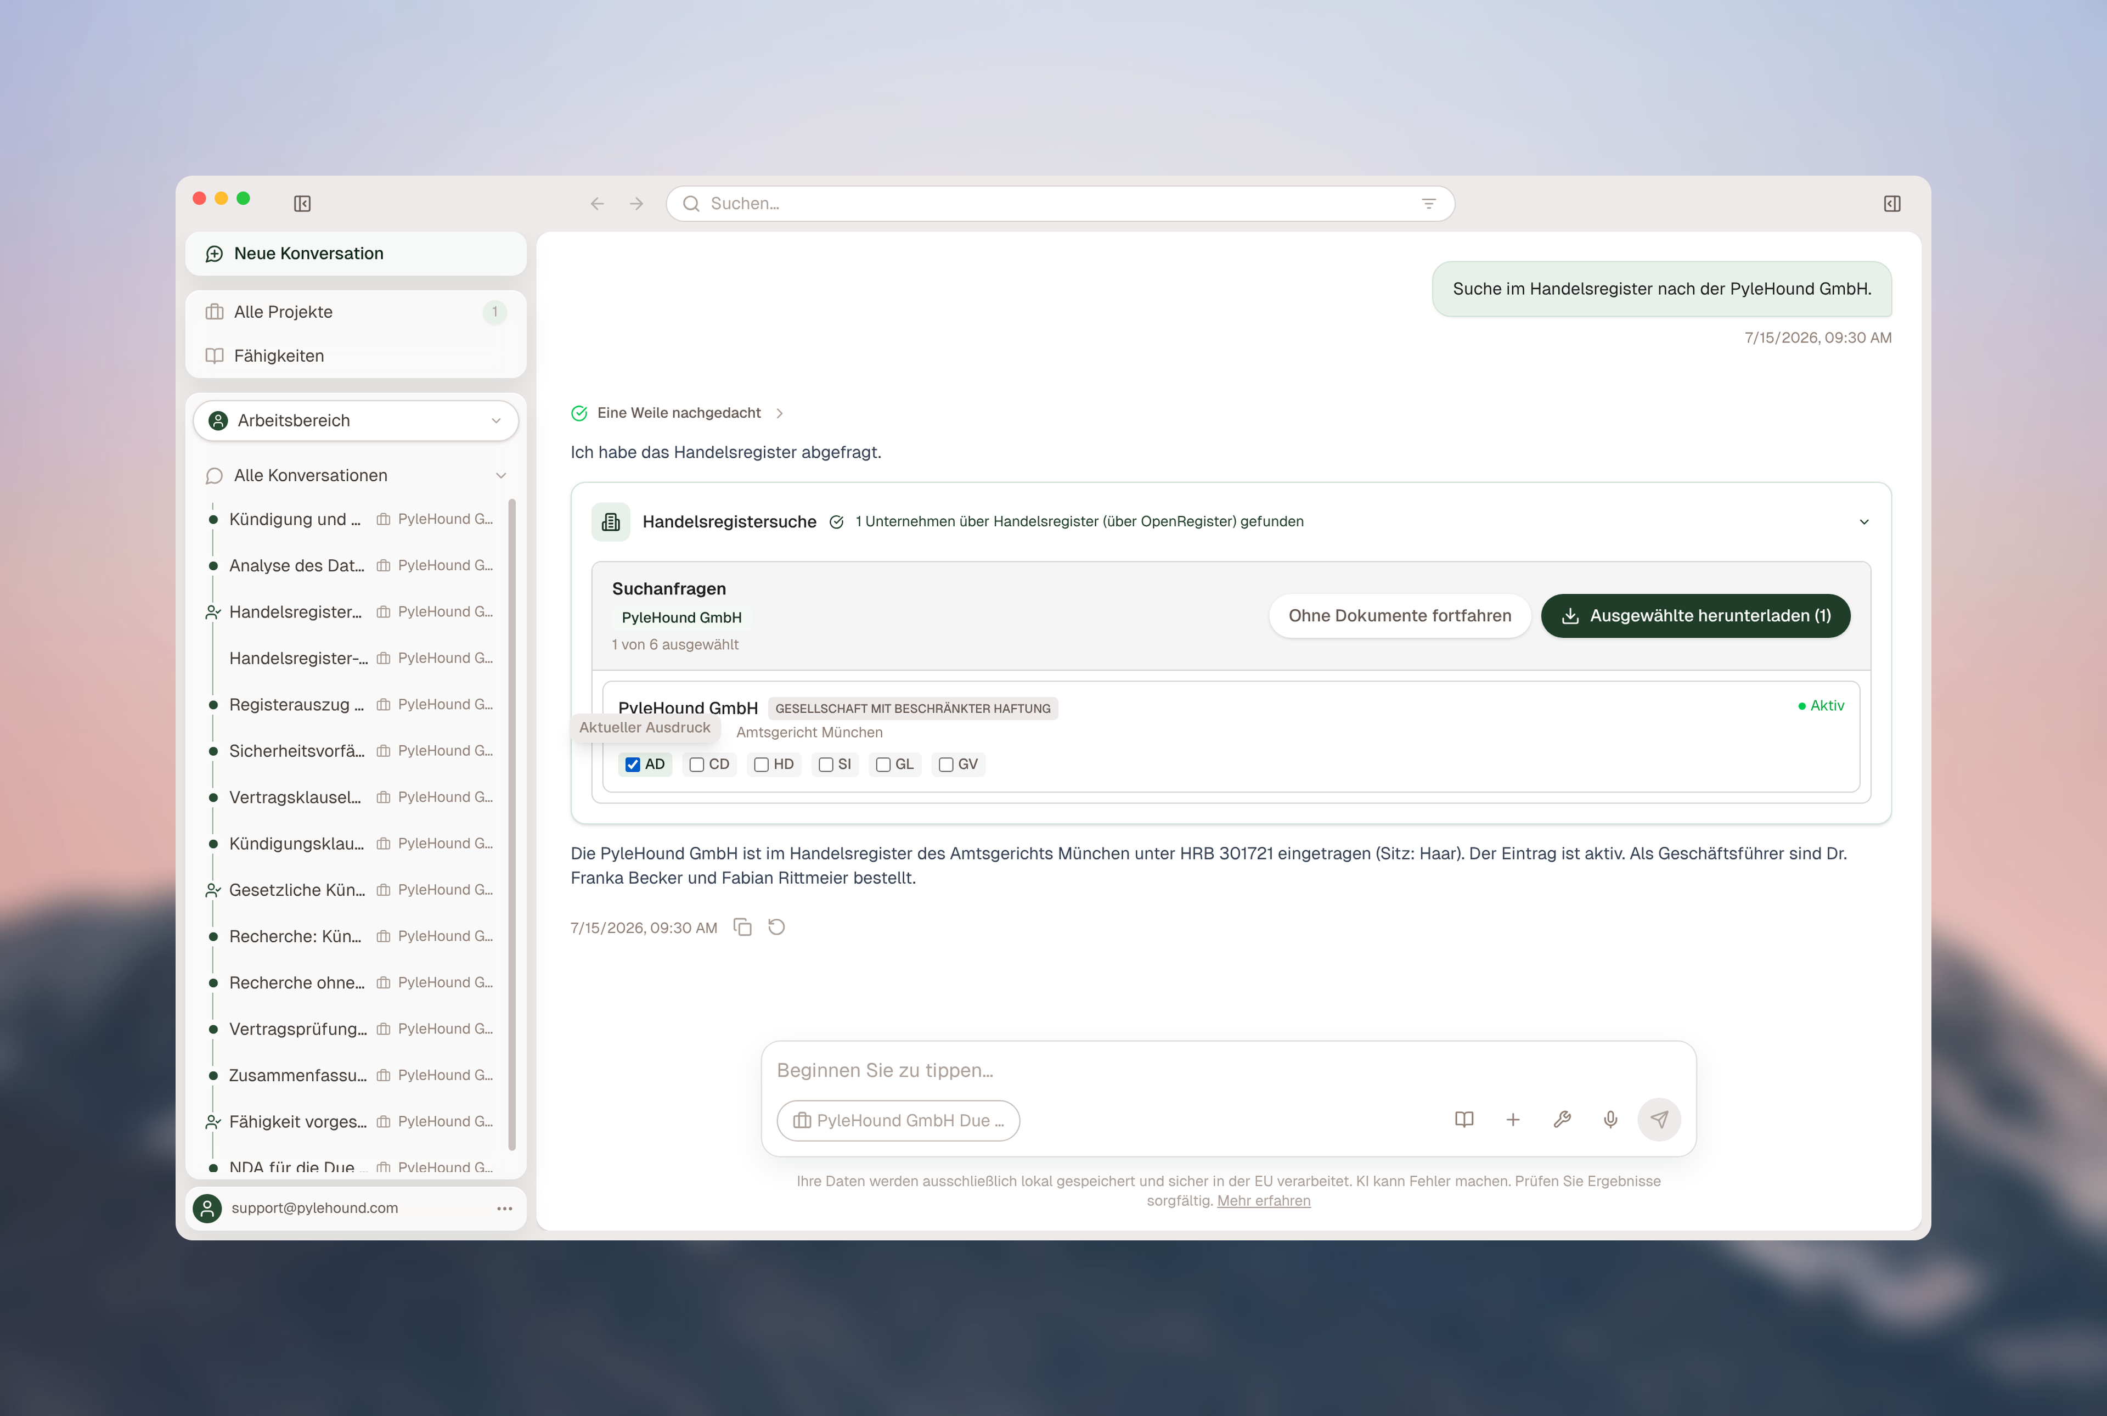Check the AD document checkbox
Viewport: 2107px width, 1416px height.
tap(633, 765)
